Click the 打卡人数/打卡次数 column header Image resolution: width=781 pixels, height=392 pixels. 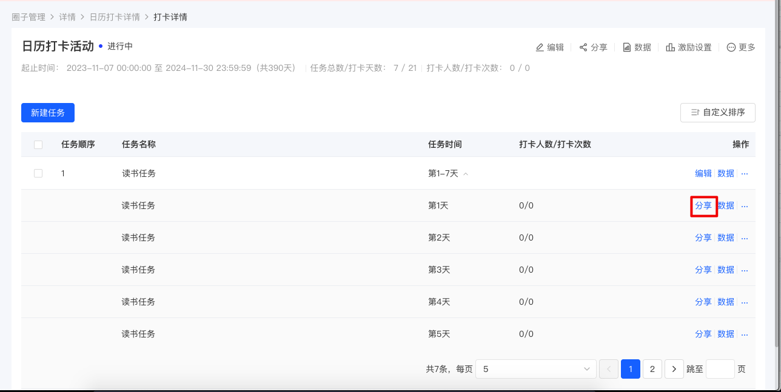[555, 145]
